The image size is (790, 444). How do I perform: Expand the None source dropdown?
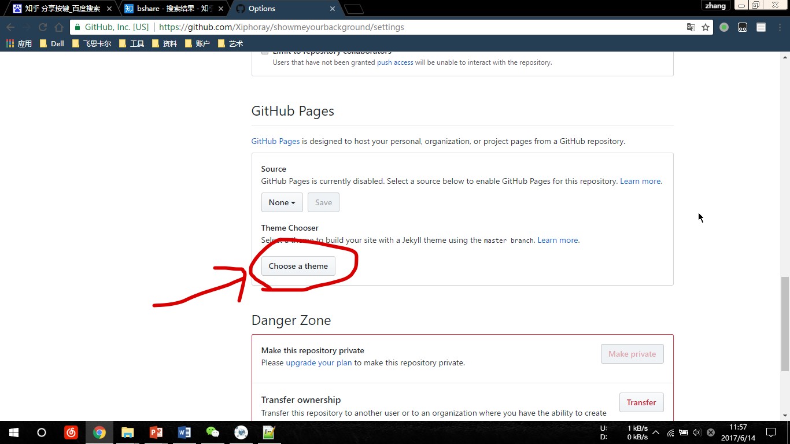click(x=282, y=202)
